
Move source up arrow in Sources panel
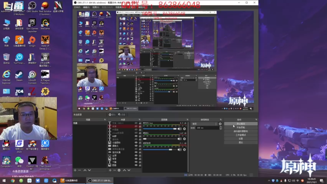[x=124, y=170]
